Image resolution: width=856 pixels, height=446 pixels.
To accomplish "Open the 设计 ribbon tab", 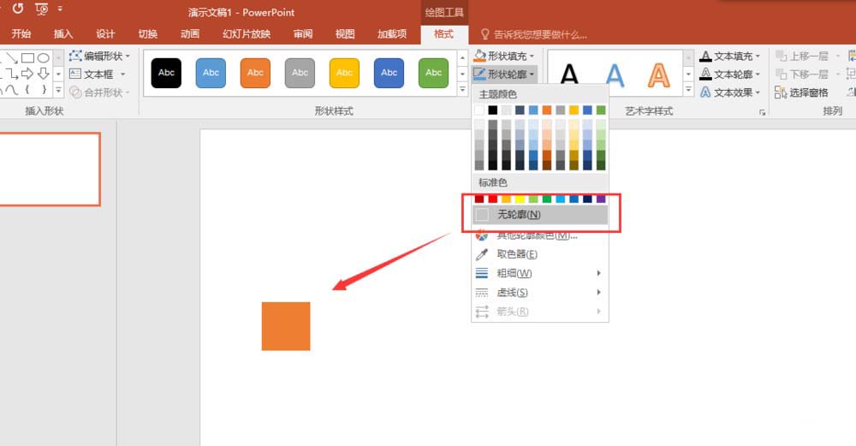I will click(105, 34).
